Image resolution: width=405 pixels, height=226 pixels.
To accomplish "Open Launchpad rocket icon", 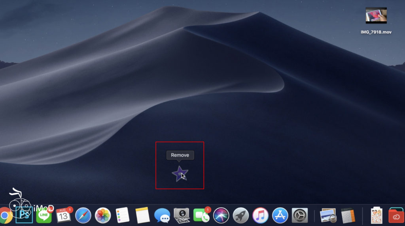I will [241, 215].
